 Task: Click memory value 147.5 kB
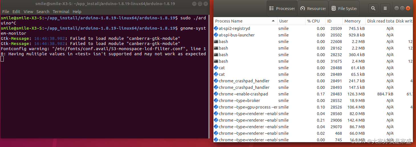357,87
